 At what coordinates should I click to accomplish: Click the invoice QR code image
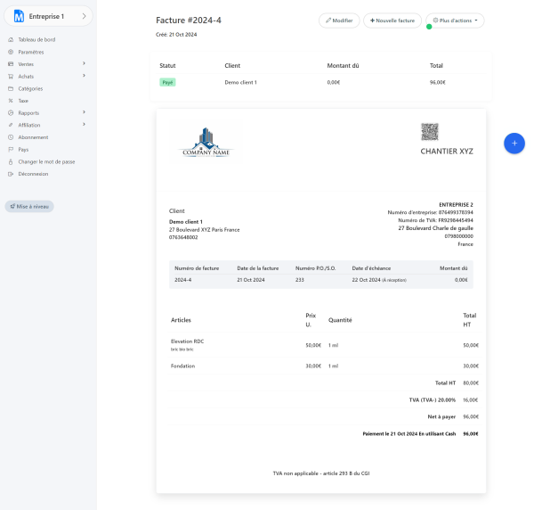click(x=430, y=132)
